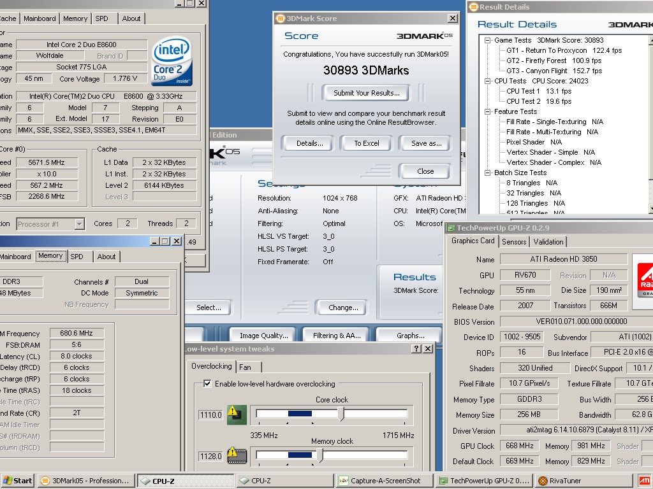
Task: Open Image Quality options
Action: click(263, 336)
